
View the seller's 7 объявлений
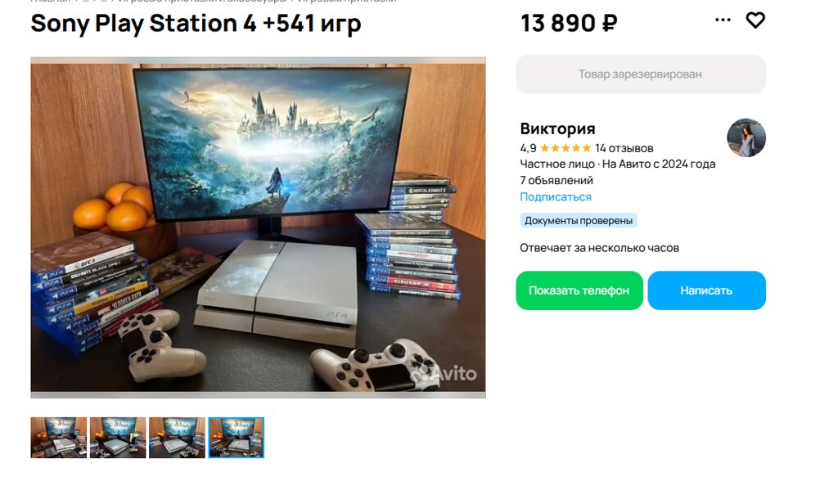pos(556,180)
